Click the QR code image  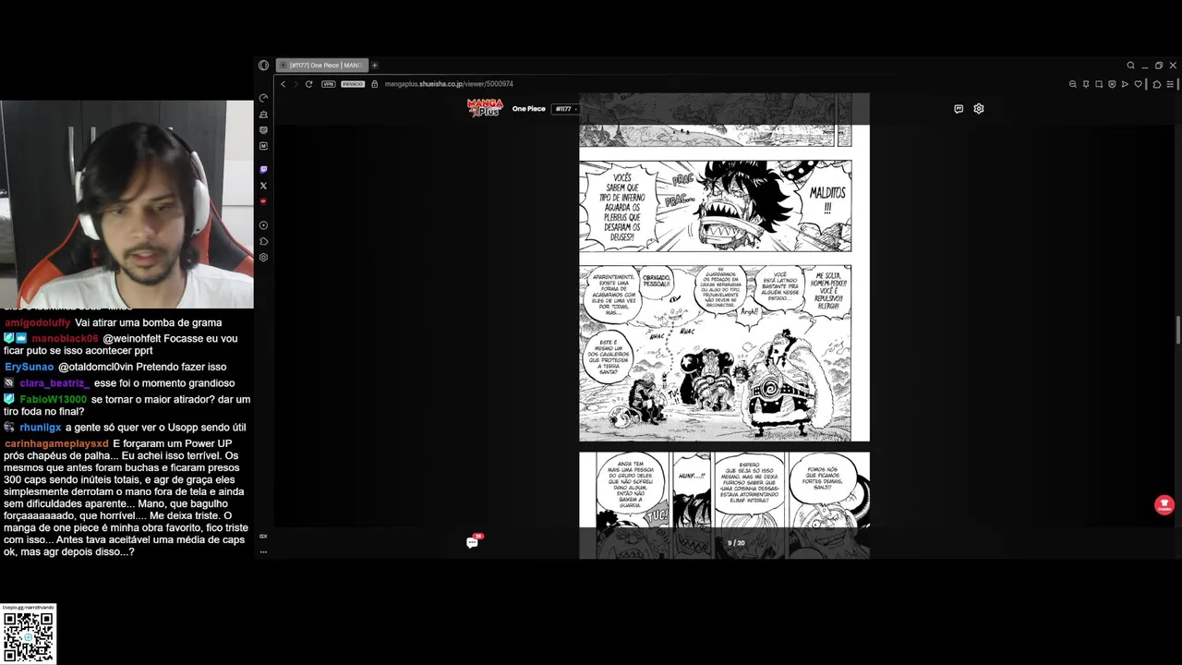tap(28, 636)
